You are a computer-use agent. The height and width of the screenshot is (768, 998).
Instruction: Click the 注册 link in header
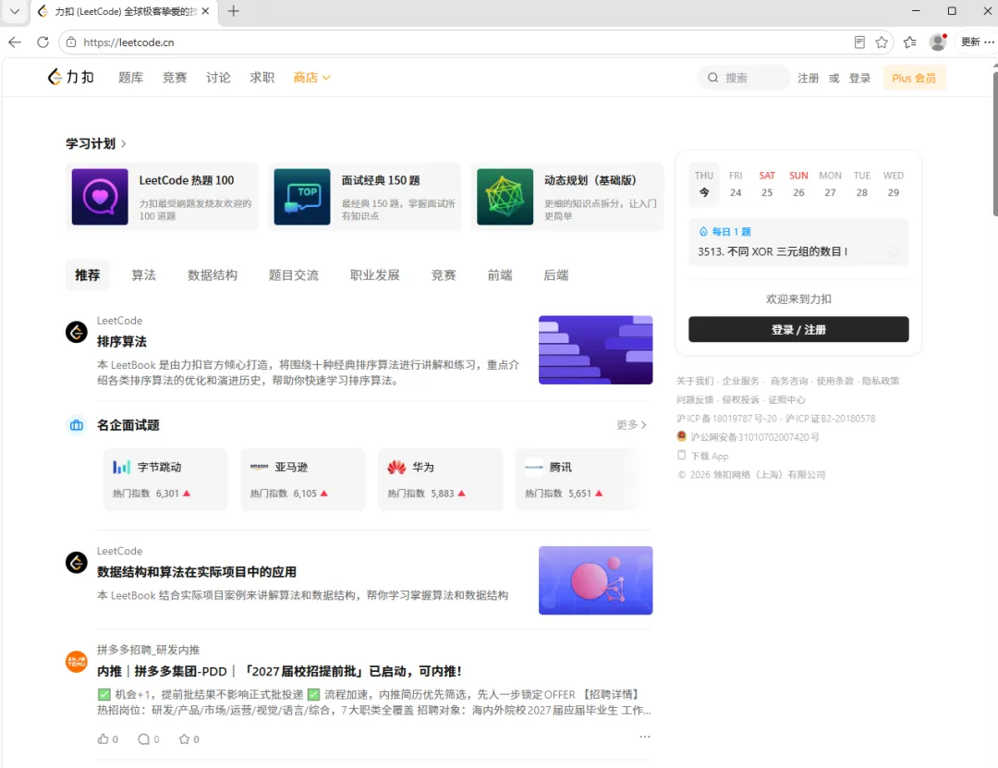[x=809, y=78]
